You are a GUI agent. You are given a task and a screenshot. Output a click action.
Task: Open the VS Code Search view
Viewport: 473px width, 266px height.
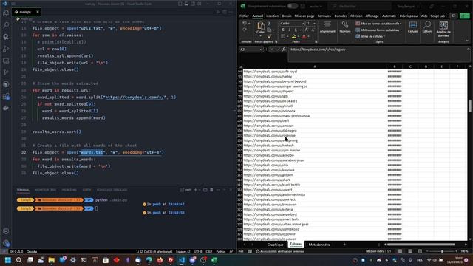tap(6, 25)
